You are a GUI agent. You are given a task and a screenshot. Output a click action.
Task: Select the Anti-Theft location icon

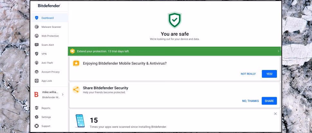pyautogui.click(x=37, y=63)
